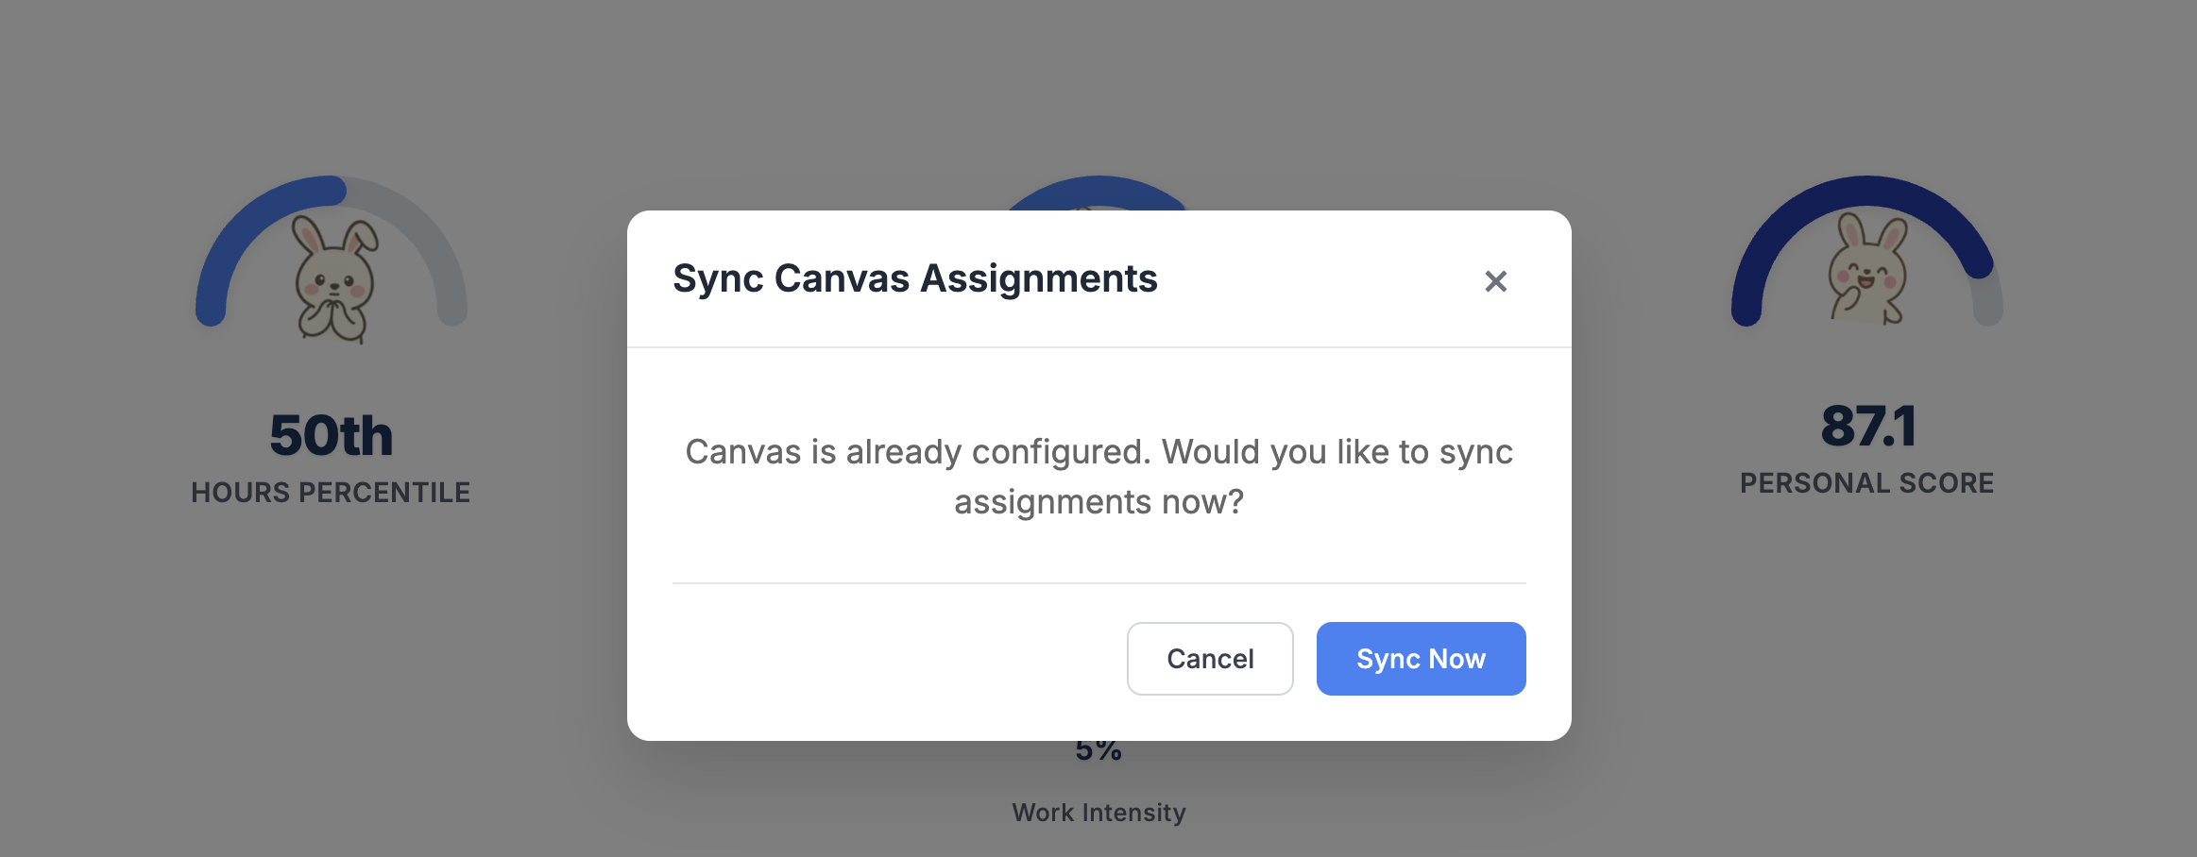Image resolution: width=2197 pixels, height=857 pixels.
Task: Select the shy bunny in Hours Percentile gauge
Action: tap(333, 278)
